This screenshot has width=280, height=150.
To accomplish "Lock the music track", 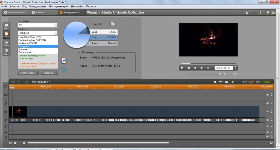I will pyautogui.click(x=272, y=136).
